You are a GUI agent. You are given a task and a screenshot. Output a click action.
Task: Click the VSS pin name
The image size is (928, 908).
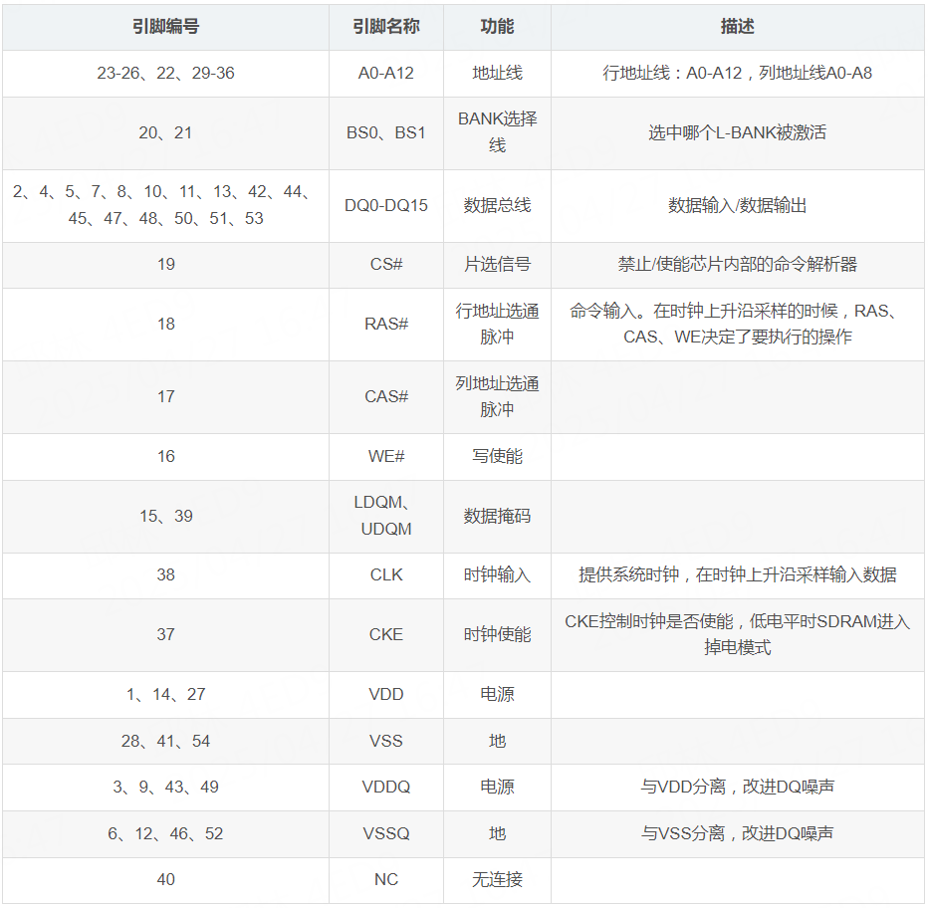(386, 741)
